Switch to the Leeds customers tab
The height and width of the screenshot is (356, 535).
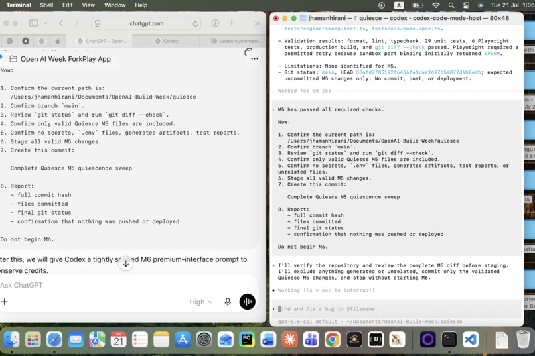click(x=237, y=41)
